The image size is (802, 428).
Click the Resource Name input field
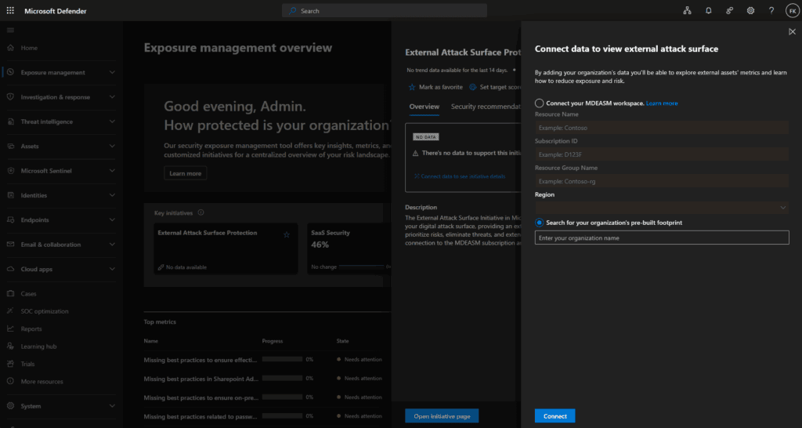pos(662,128)
